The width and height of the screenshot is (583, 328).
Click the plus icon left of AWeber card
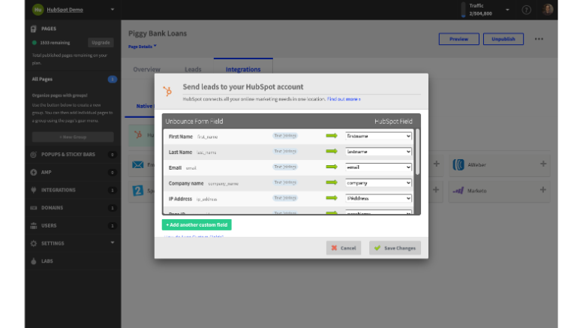point(437,164)
